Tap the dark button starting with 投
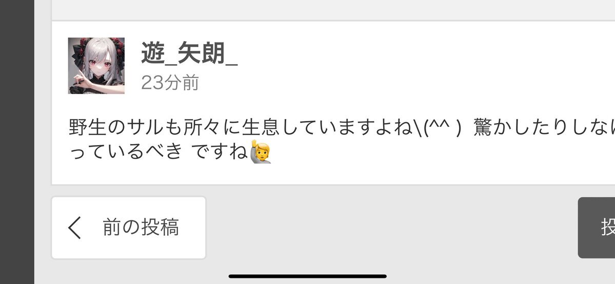This screenshot has width=615, height=284. 597,228
